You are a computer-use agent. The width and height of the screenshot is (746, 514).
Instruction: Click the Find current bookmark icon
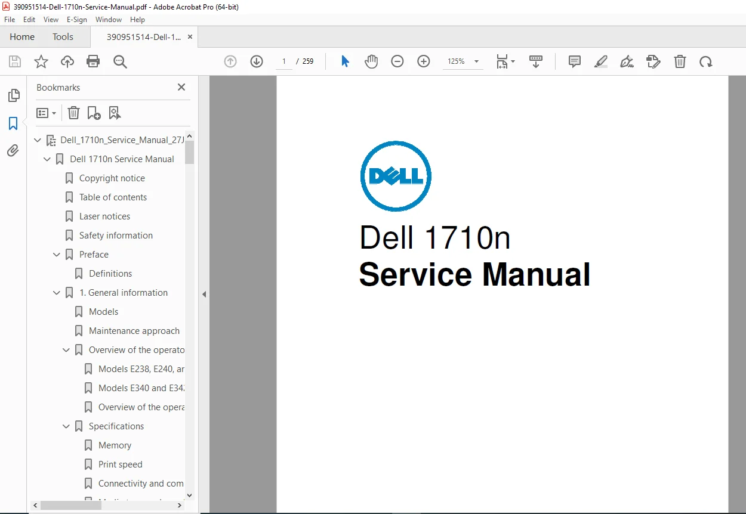115,113
